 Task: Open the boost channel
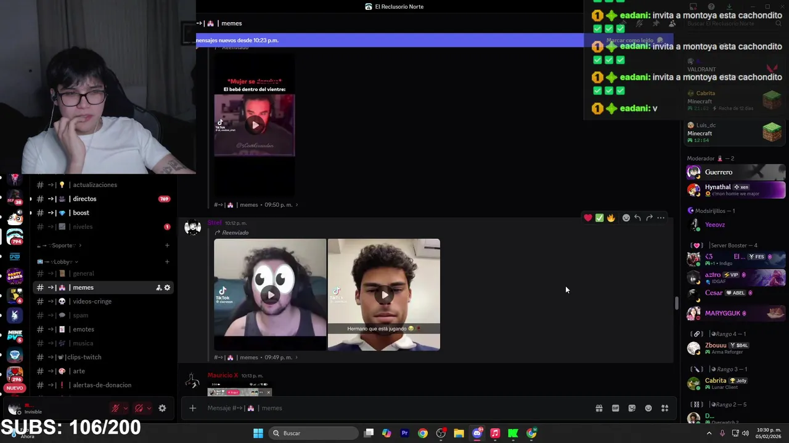point(103,213)
